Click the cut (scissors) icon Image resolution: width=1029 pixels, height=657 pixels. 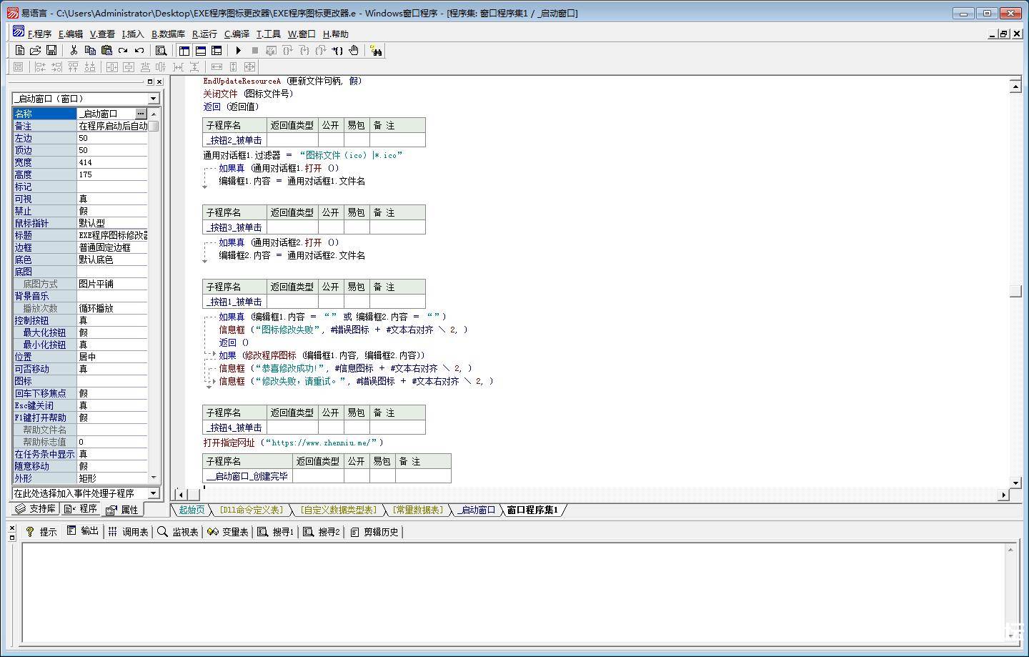74,50
